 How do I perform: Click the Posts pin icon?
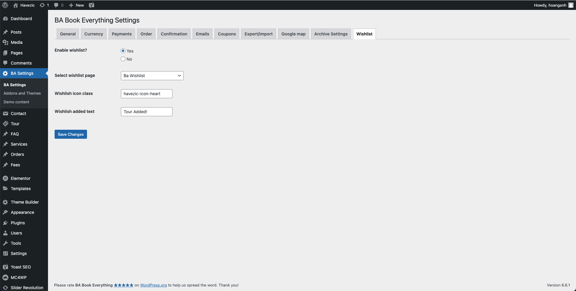pos(5,32)
